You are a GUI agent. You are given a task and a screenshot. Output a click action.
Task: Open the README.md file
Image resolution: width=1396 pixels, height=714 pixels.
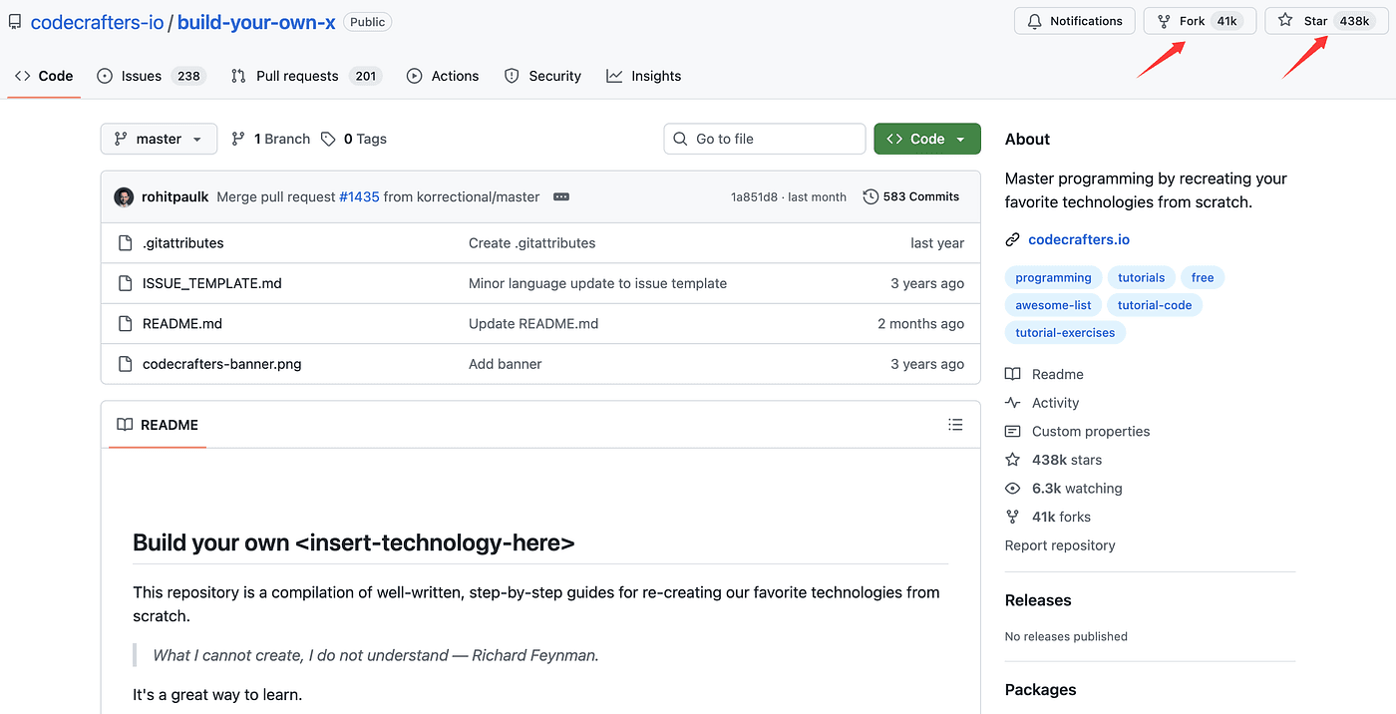181,323
